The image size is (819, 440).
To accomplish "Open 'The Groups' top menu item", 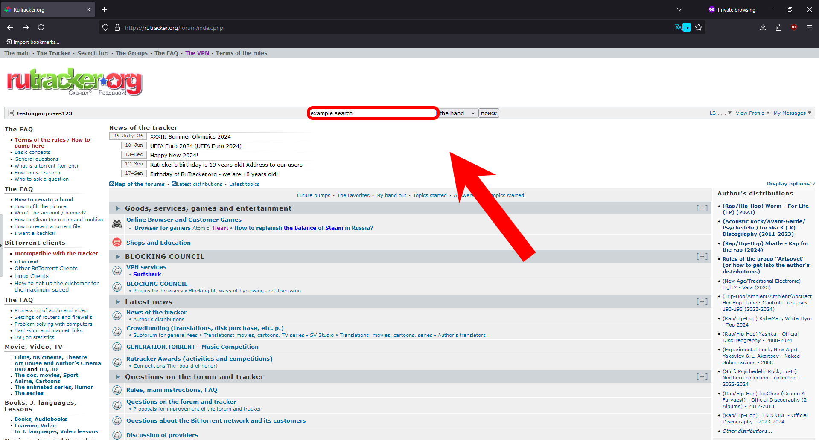I will click(x=131, y=53).
